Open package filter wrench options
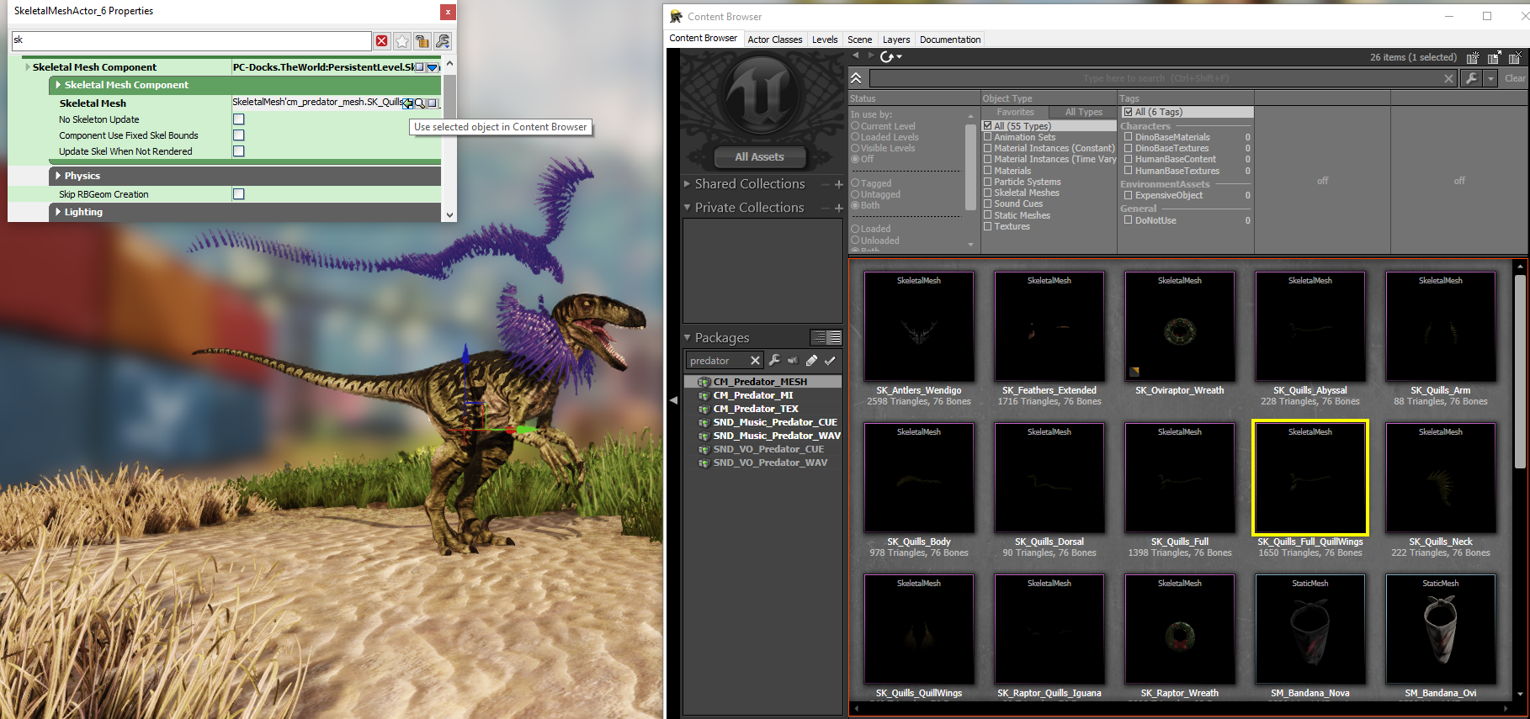This screenshot has width=1530, height=719. pos(774,361)
